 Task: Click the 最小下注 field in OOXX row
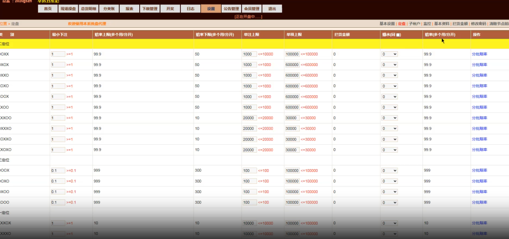(58, 54)
